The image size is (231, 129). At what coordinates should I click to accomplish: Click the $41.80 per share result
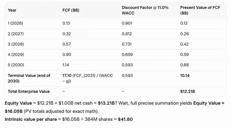[x=125, y=119]
